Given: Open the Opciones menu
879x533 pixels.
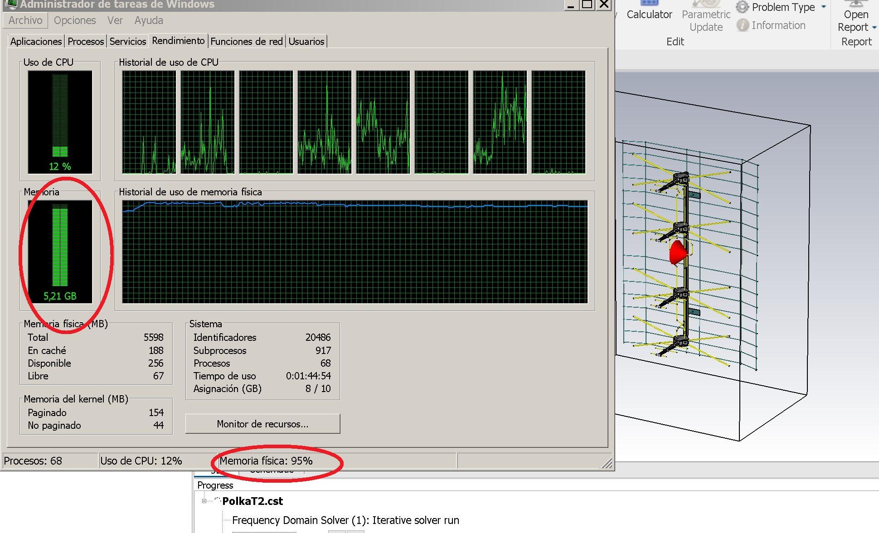Looking at the screenshot, I should [75, 20].
